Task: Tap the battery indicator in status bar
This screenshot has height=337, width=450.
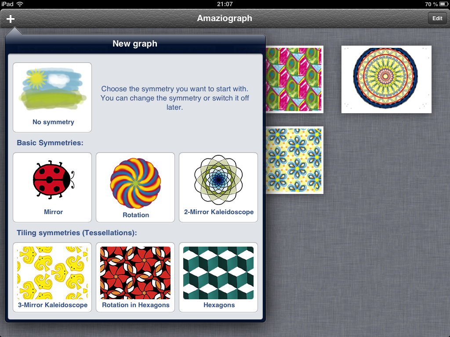Action: point(443,4)
